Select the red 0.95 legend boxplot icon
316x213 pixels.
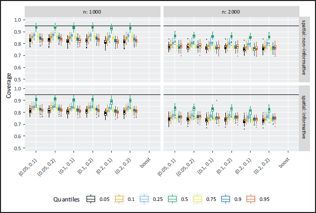251,199
